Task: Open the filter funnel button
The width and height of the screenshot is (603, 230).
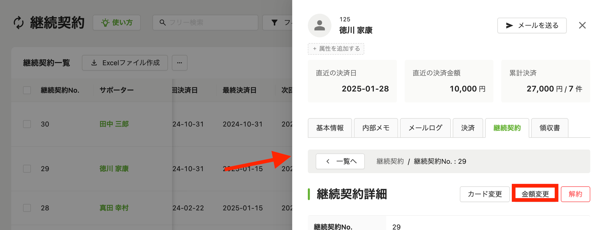Action: pos(277,23)
